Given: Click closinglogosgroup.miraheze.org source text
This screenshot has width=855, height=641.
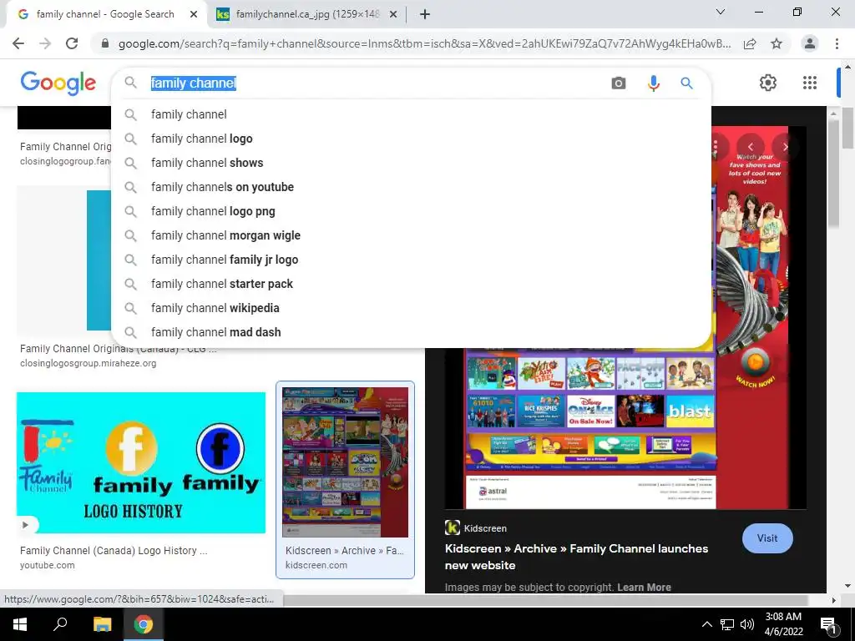Looking at the screenshot, I should click(89, 363).
